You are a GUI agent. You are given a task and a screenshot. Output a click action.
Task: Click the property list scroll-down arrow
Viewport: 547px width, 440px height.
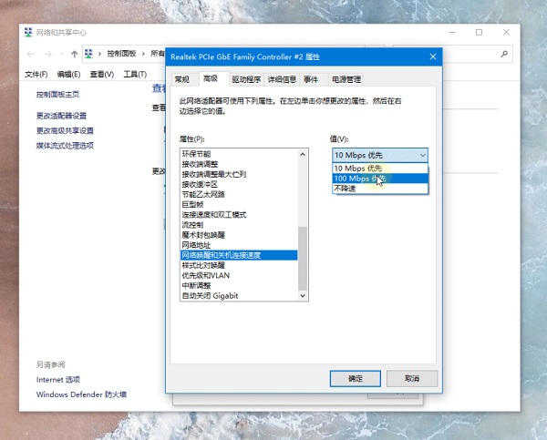[304, 295]
